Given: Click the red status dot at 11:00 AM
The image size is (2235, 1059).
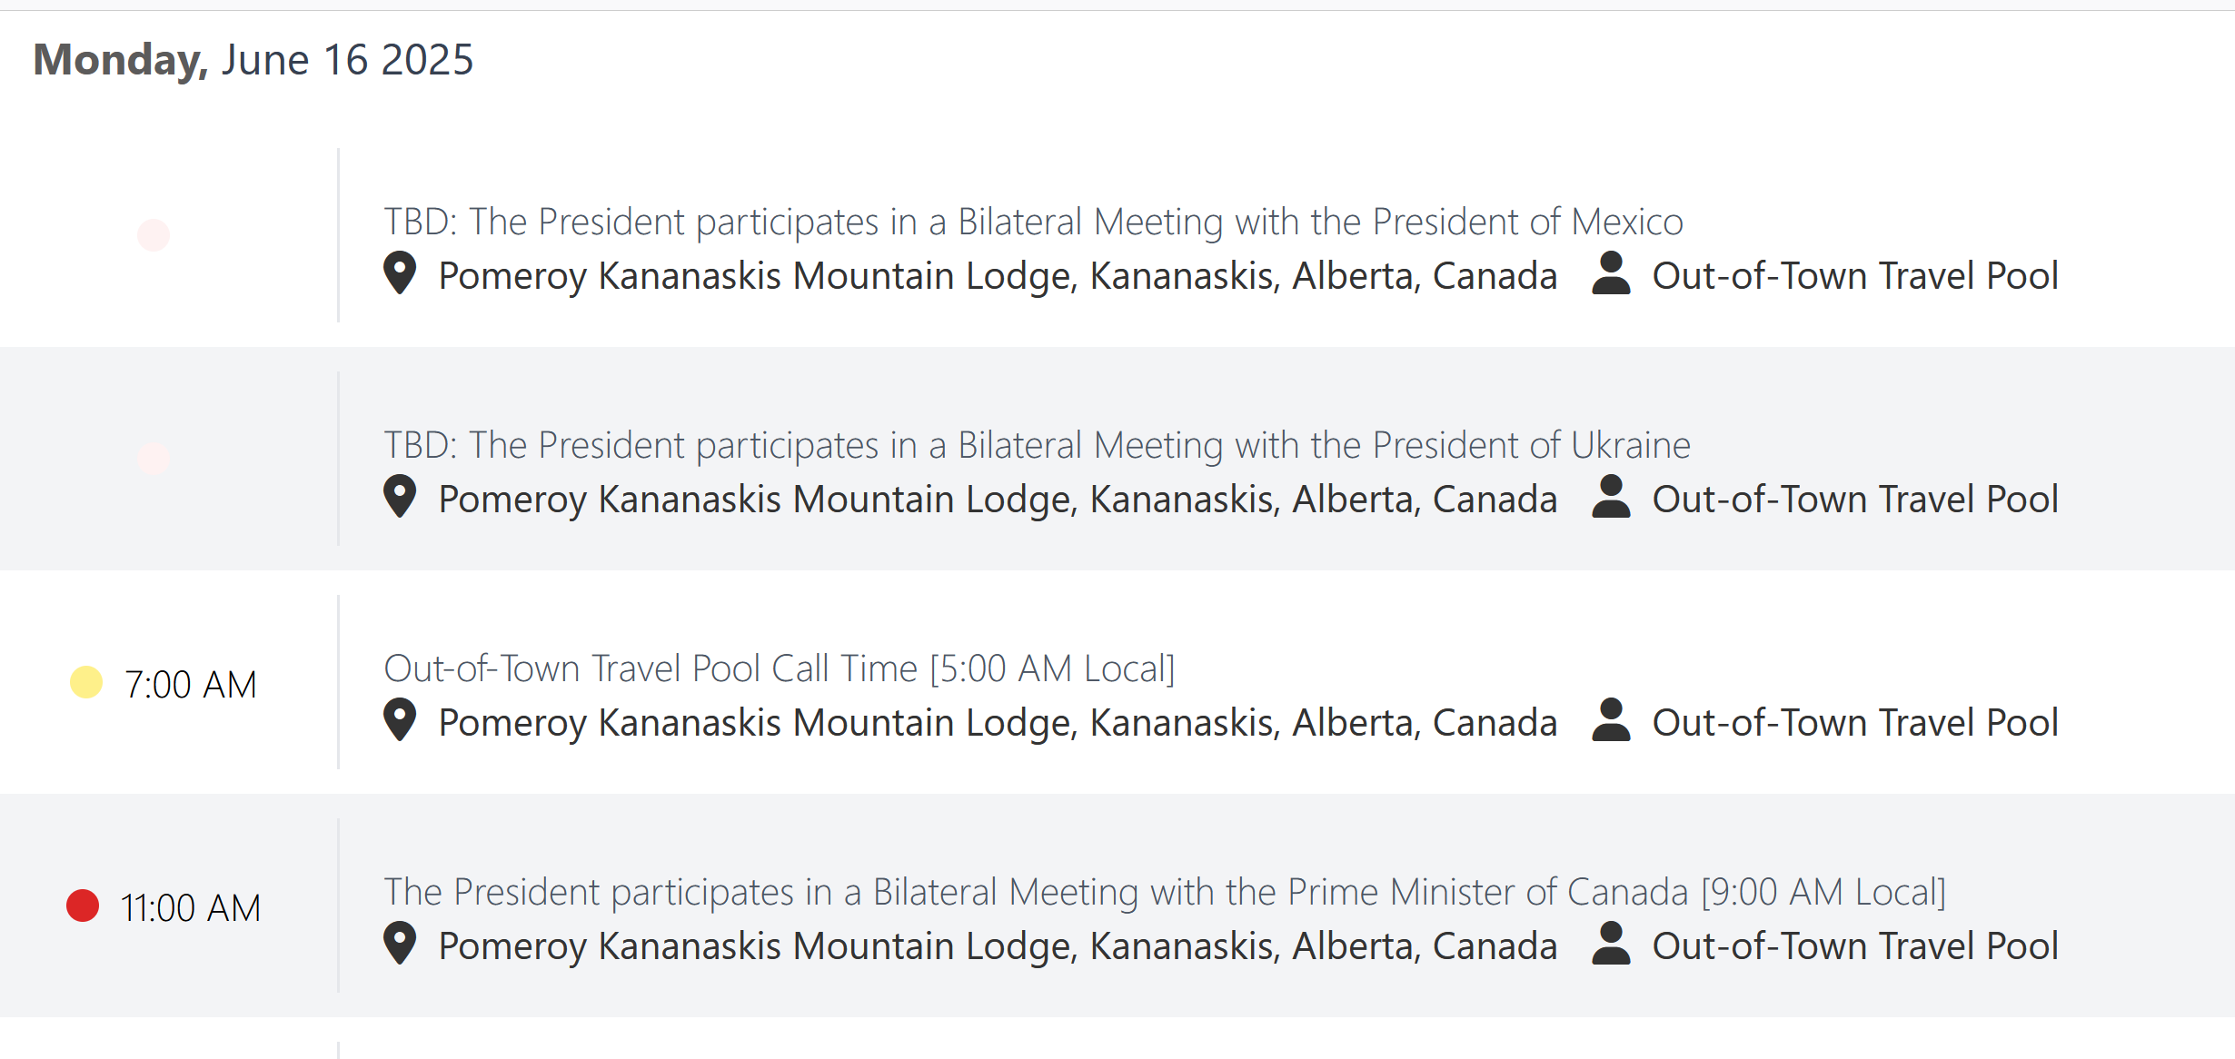Looking at the screenshot, I should click(83, 906).
